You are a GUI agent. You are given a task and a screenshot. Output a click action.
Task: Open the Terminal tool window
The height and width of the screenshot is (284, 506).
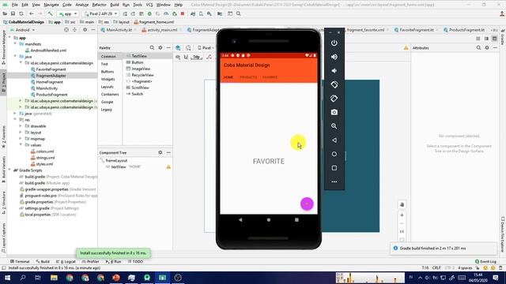(x=20, y=261)
